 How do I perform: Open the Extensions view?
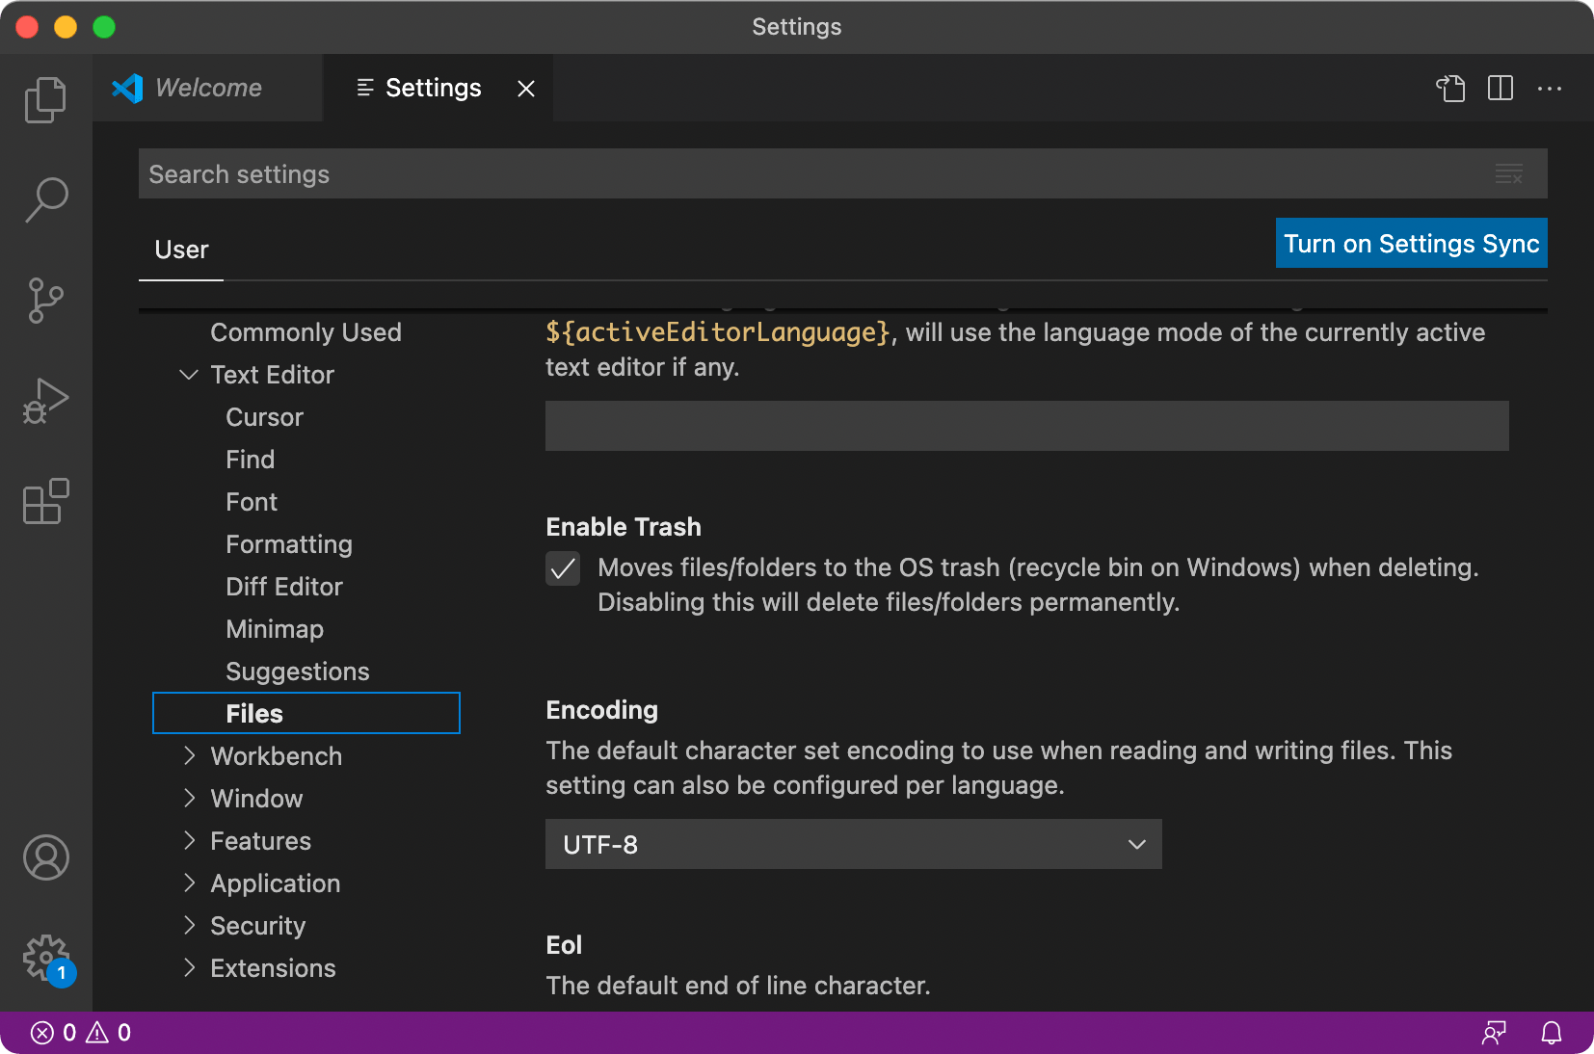point(45,501)
